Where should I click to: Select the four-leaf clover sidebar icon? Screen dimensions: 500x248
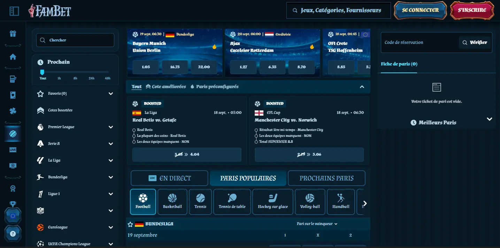[x=13, y=111]
